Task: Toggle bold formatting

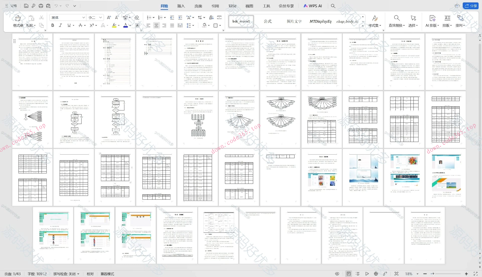Action: pos(53,26)
